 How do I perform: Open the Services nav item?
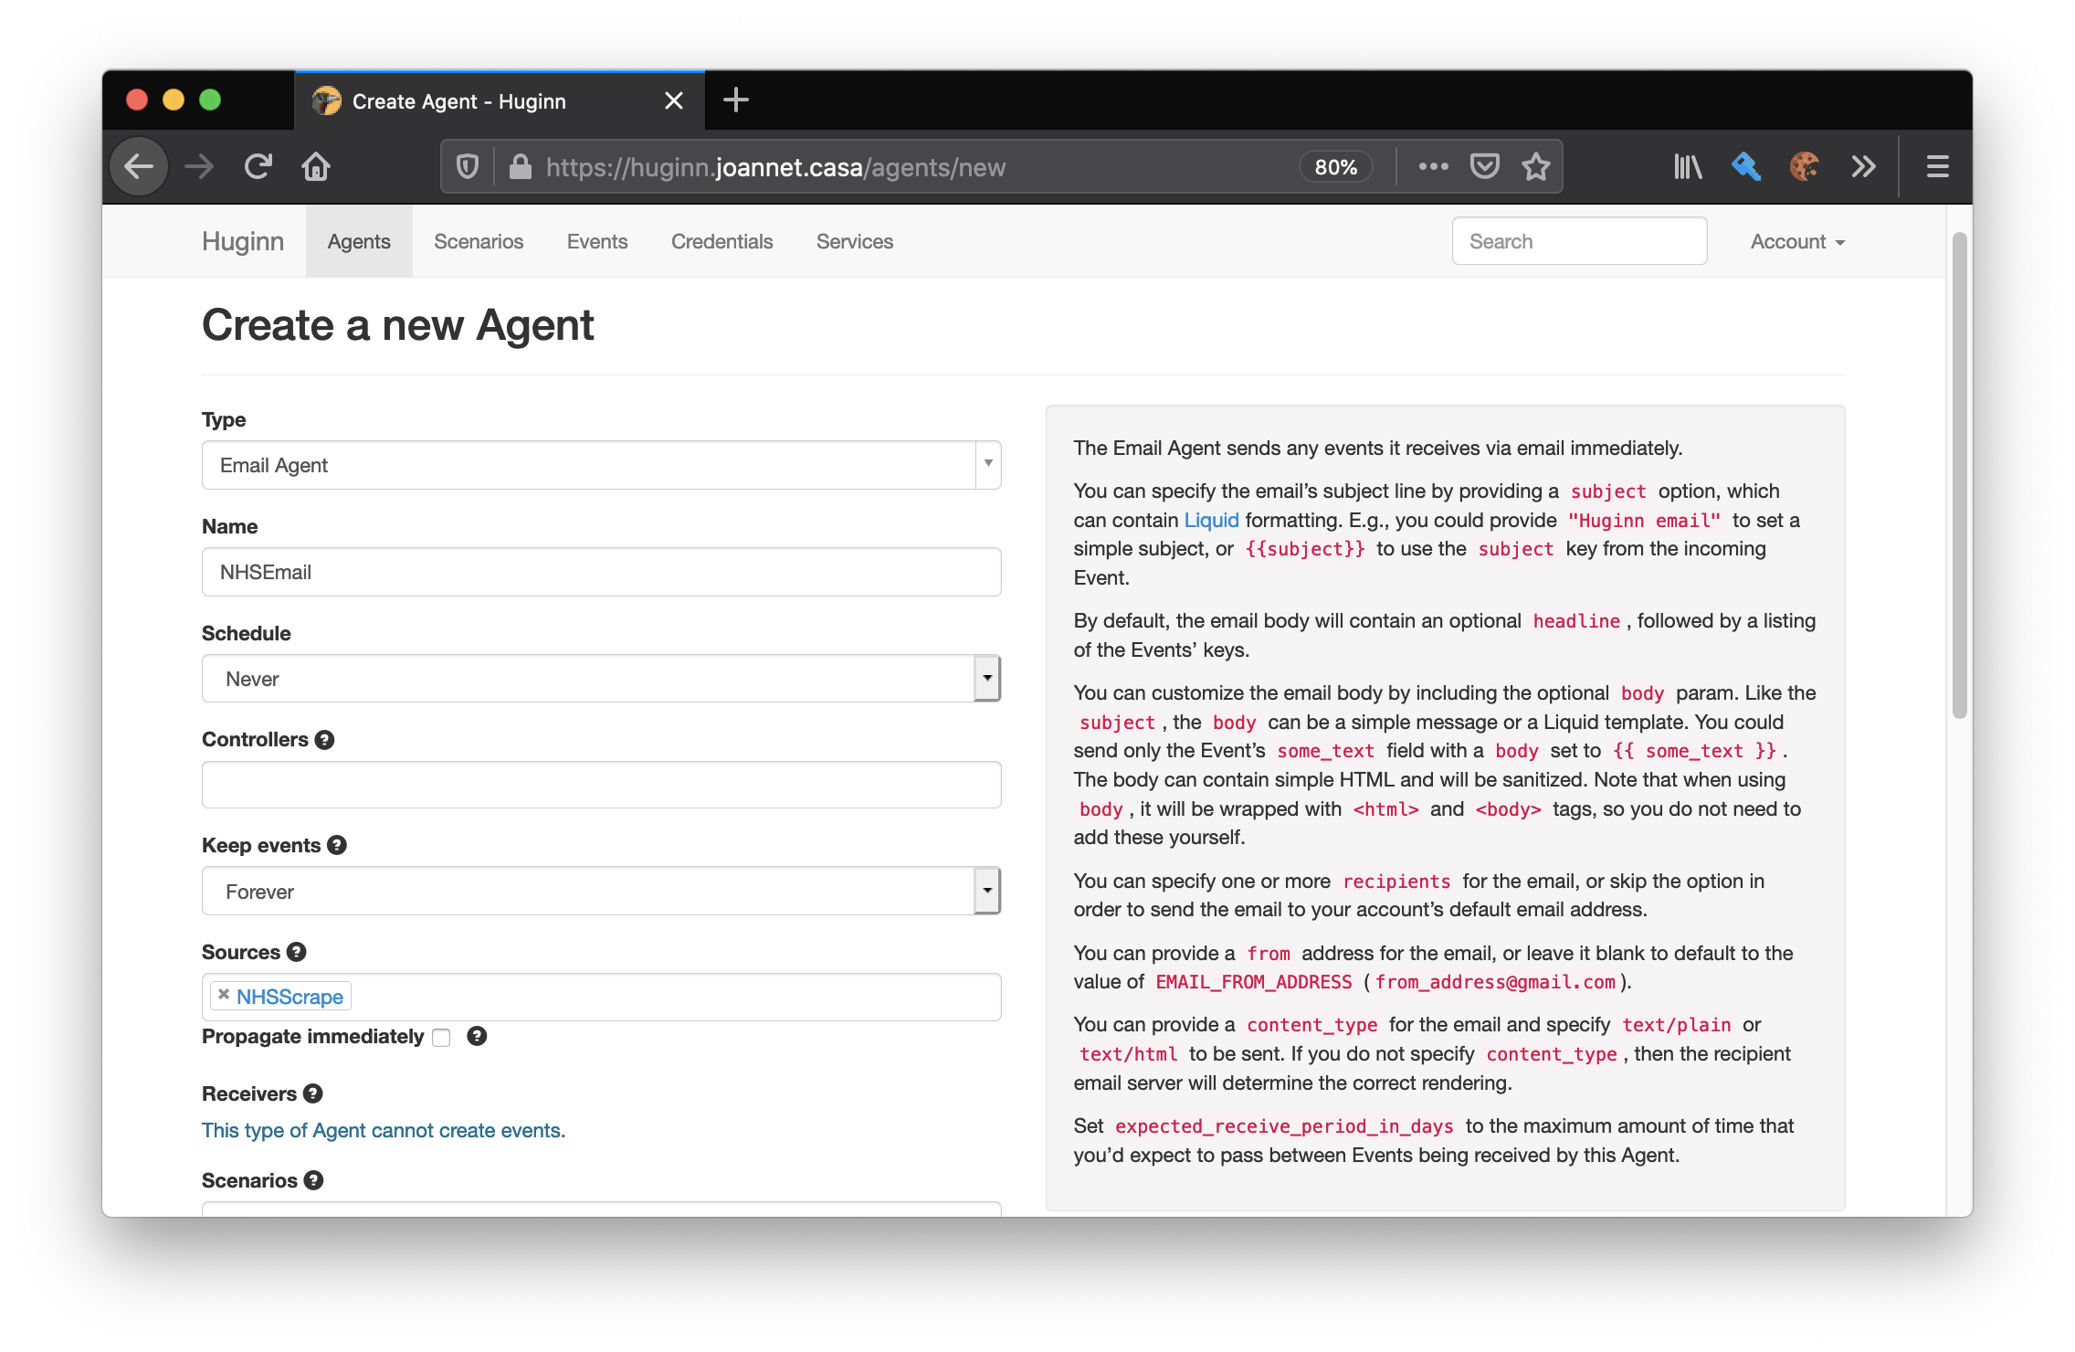pyautogui.click(x=855, y=241)
